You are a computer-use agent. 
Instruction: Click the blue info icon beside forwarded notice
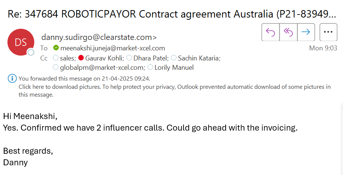click(12, 78)
